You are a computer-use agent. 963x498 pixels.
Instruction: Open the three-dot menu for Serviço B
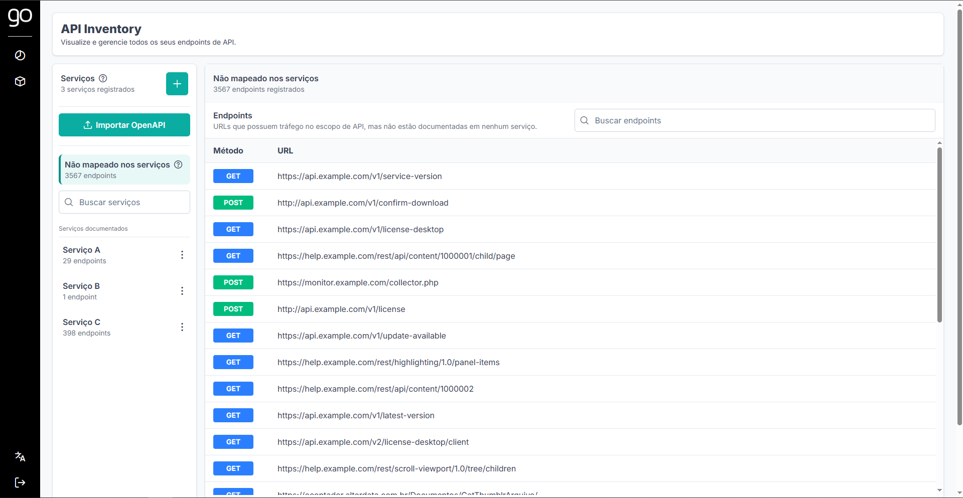click(182, 291)
